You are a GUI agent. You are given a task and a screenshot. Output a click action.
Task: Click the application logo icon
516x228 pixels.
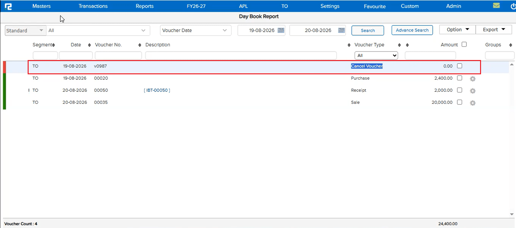(x=8, y=6)
